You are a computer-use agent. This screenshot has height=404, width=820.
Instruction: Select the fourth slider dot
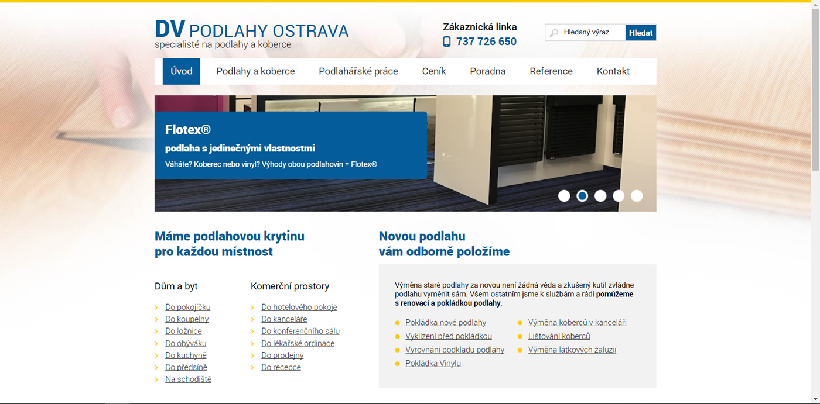[619, 196]
